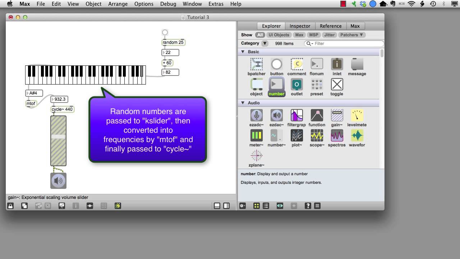The width and height of the screenshot is (460, 259).
Task: Show only UI Objects filter
Action: tap(279, 35)
